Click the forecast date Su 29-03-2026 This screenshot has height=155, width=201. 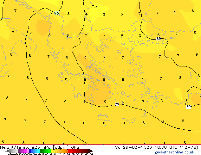(133, 147)
